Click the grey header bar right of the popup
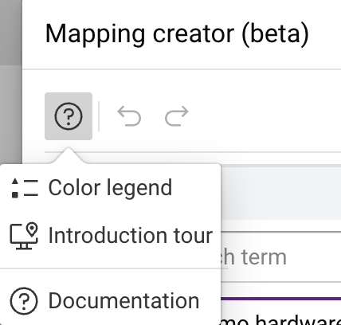Image resolution: width=341 pixels, height=325 pixels. (x=281, y=193)
